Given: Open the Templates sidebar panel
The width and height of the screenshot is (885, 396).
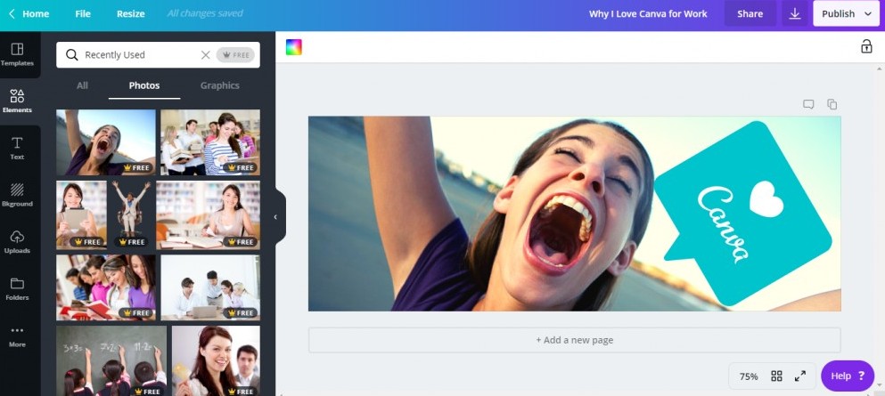Looking at the screenshot, I should tap(17, 54).
